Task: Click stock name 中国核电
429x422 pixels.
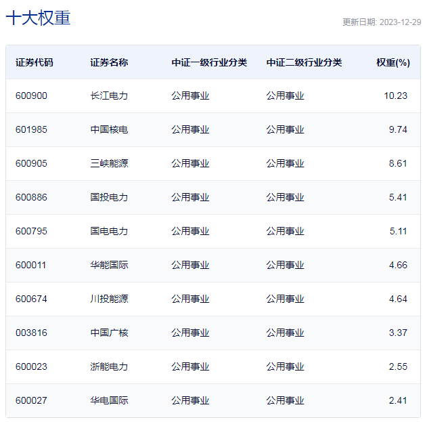Action: (109, 129)
